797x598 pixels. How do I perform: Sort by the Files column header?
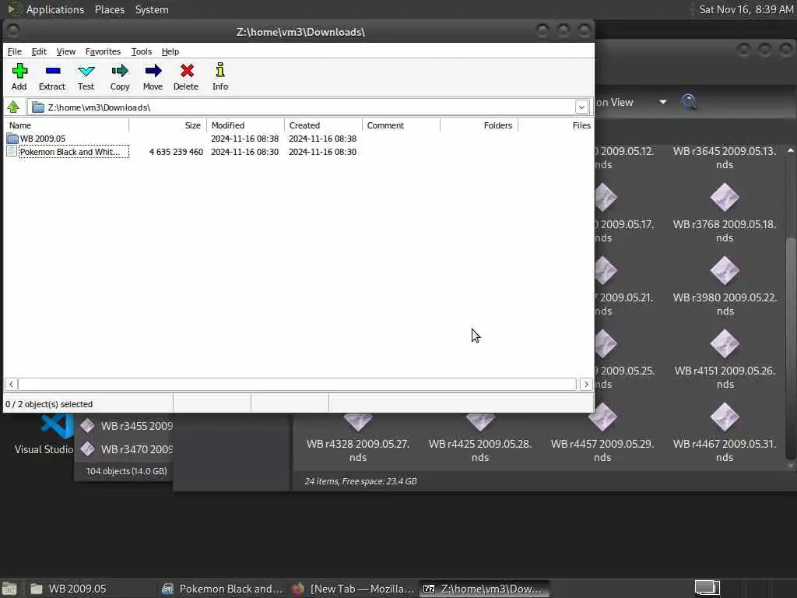[x=556, y=125]
